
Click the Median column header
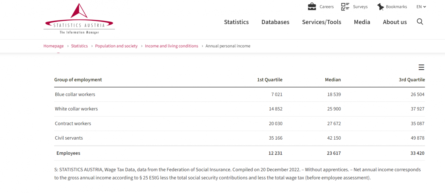pos(333,80)
